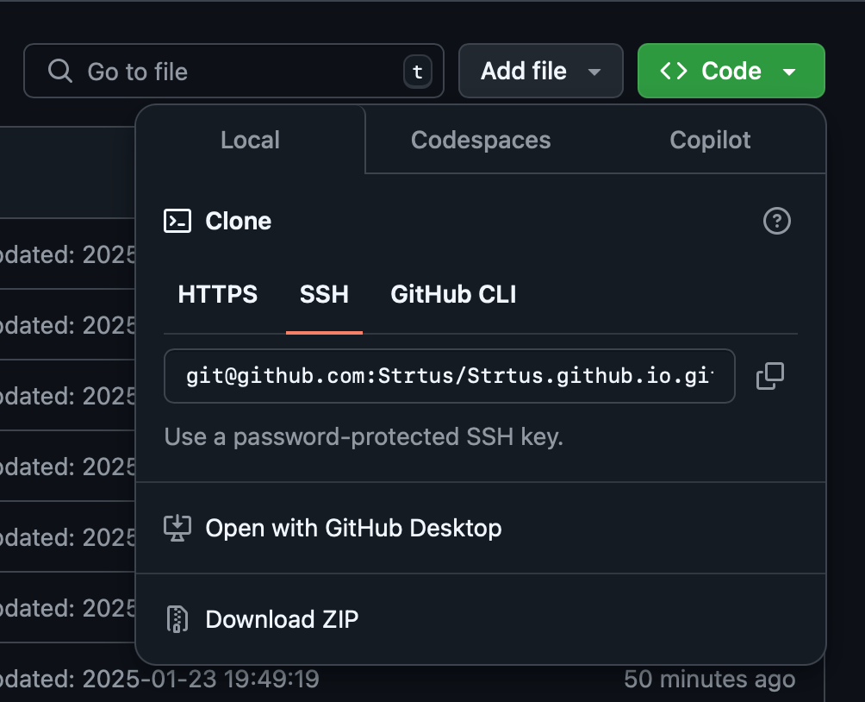This screenshot has width=865, height=702.
Task: Click the Clone terminal icon
Action: click(177, 221)
